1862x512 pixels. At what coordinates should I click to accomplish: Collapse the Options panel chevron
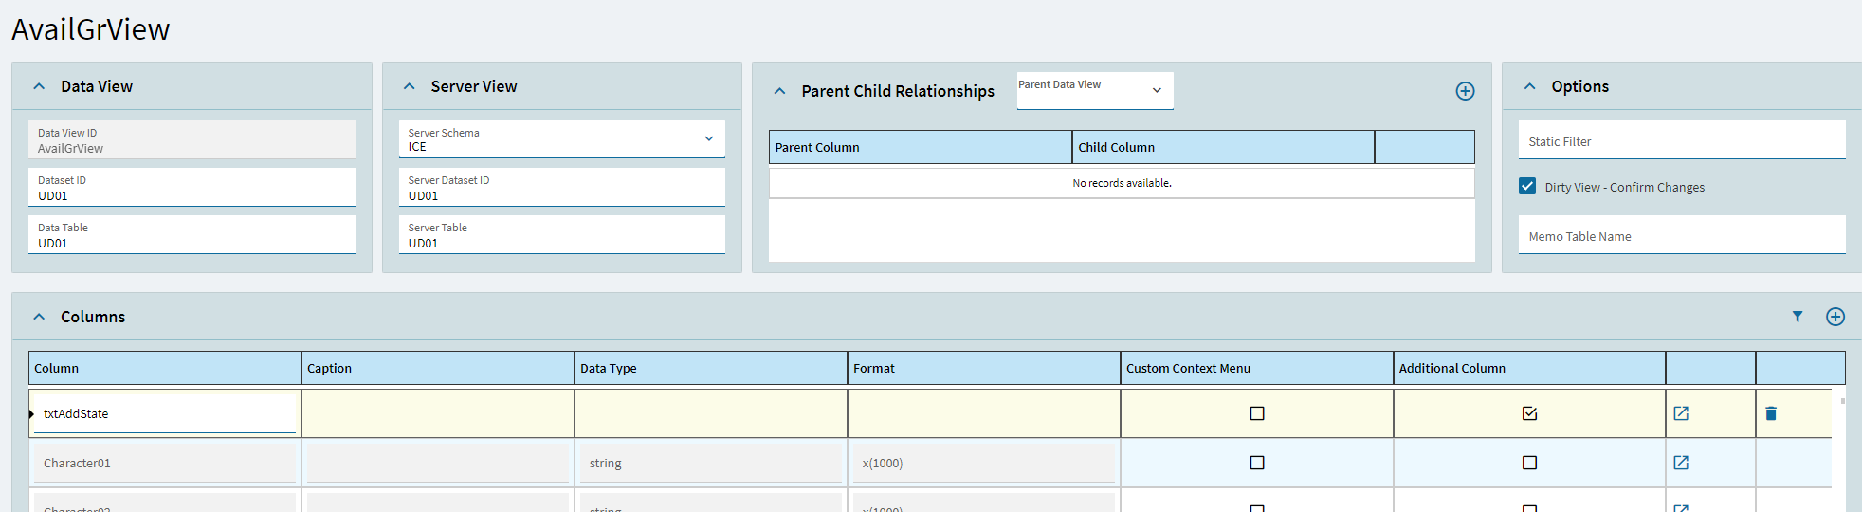tap(1529, 86)
